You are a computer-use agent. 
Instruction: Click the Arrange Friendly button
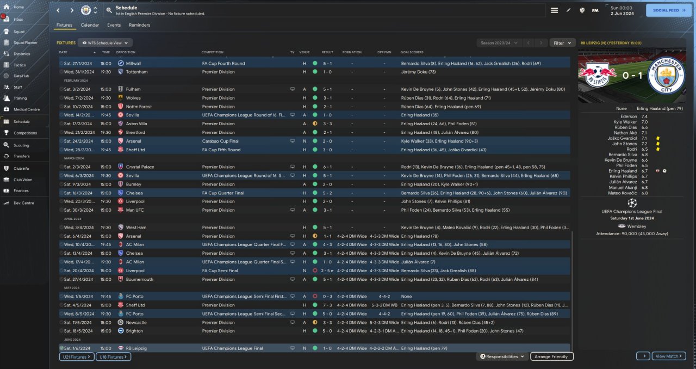[551, 356]
